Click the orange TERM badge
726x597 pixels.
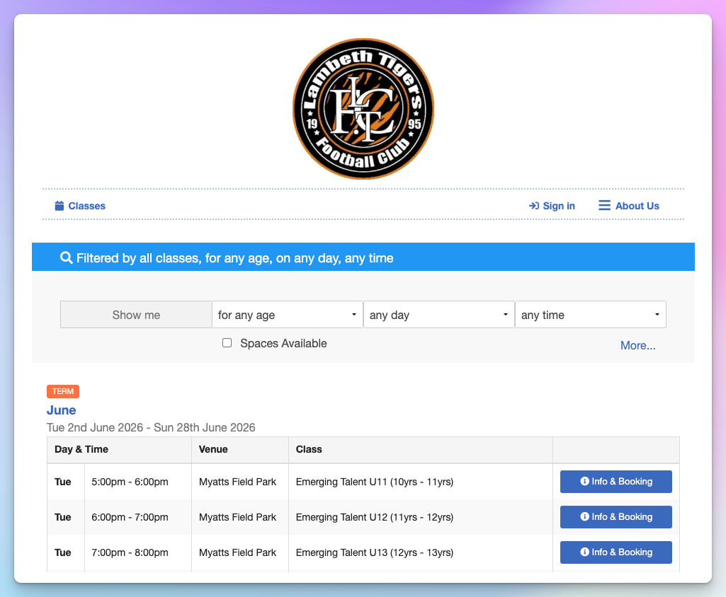tap(63, 391)
